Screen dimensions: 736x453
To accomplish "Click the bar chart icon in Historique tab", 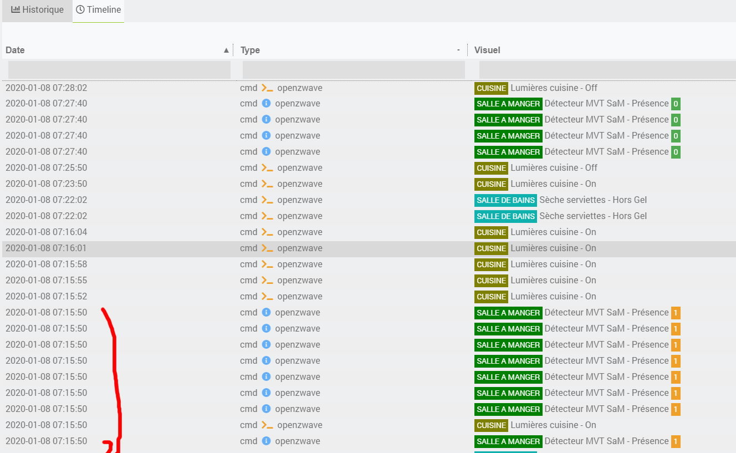I will [x=16, y=9].
